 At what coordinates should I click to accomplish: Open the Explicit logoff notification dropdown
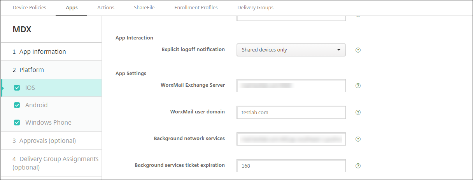[291, 50]
